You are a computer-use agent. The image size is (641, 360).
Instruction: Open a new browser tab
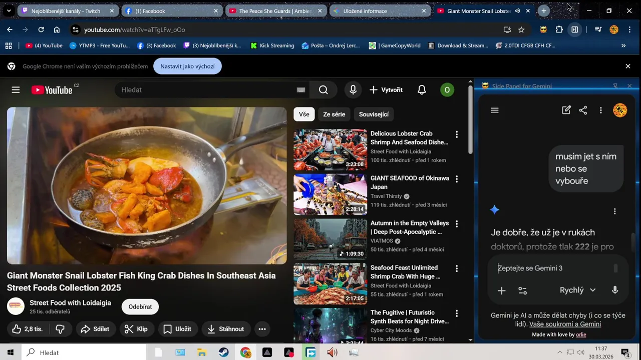coord(544,10)
